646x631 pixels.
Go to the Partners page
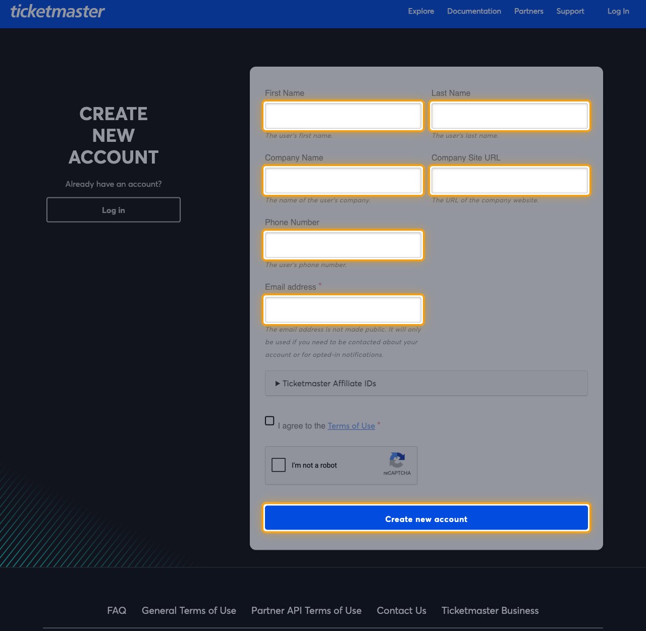coord(528,11)
